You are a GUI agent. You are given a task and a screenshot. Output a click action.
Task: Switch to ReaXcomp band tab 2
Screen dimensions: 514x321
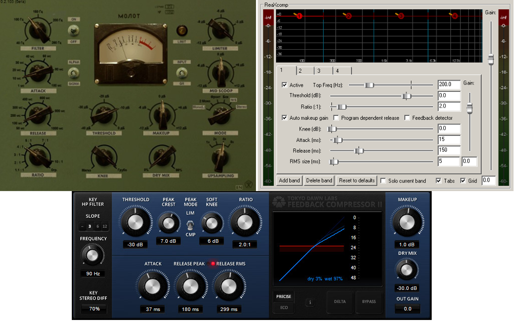coord(305,71)
